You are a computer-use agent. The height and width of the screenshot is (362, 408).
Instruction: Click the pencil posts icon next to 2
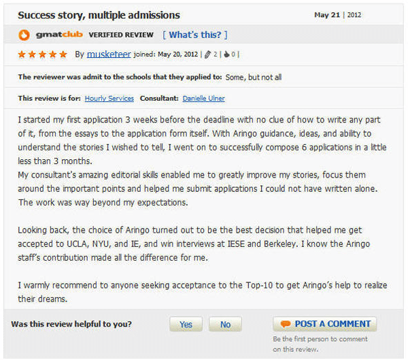click(207, 54)
